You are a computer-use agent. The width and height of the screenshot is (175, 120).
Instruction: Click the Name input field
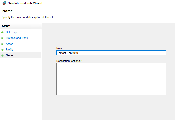(111, 53)
